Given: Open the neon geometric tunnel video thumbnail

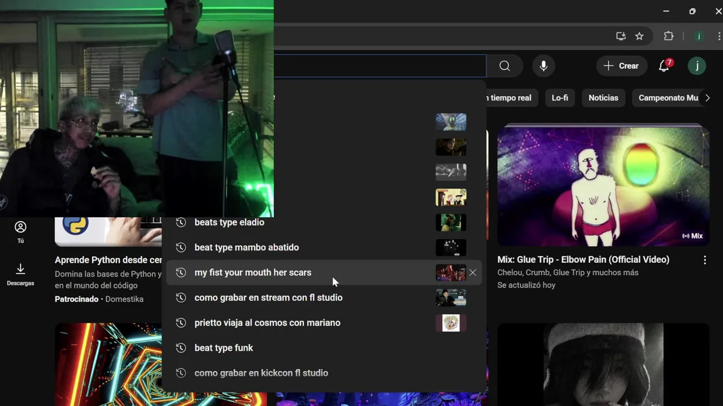Looking at the screenshot, I should (x=108, y=364).
